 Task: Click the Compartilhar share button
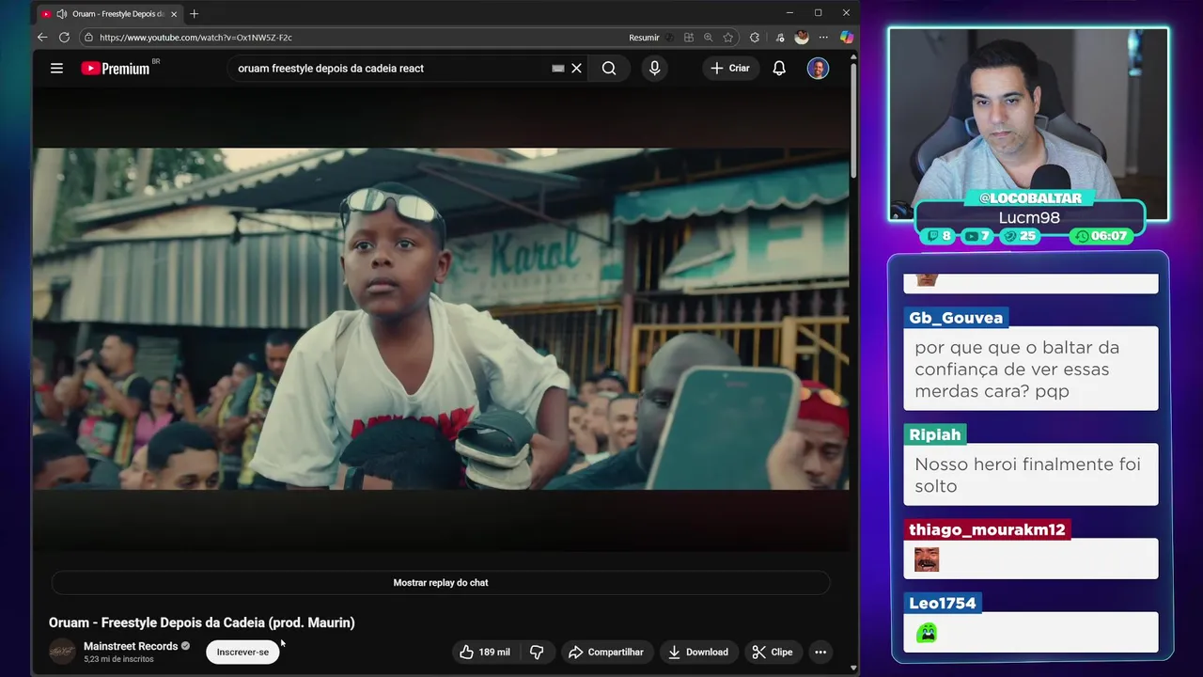(x=606, y=652)
